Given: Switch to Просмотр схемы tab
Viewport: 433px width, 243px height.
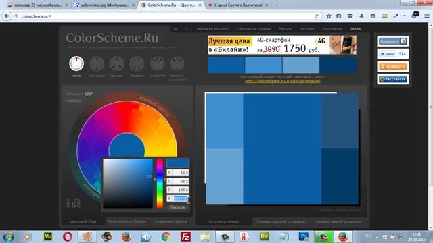Looking at the screenshot, I should click(224, 221).
